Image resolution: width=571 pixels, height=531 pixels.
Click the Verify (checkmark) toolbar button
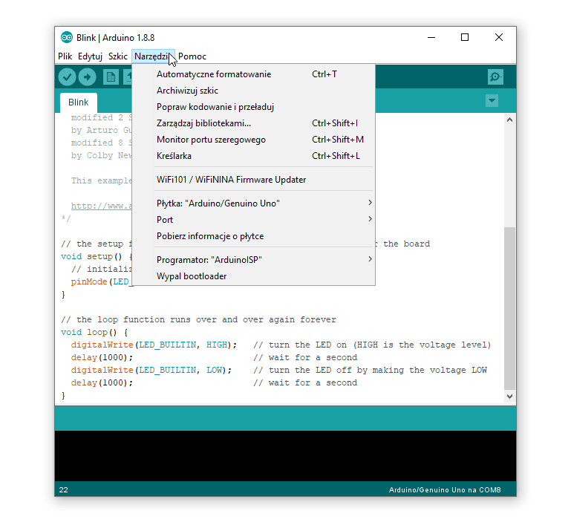coord(67,76)
